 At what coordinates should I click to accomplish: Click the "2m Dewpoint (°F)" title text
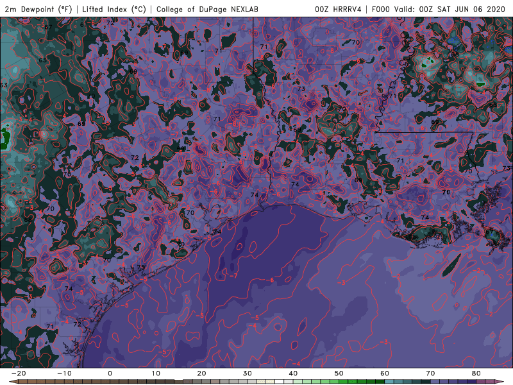(38, 9)
